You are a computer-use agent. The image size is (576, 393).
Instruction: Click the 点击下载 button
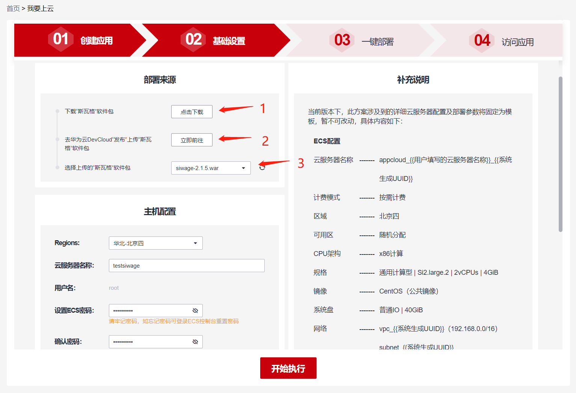point(192,111)
